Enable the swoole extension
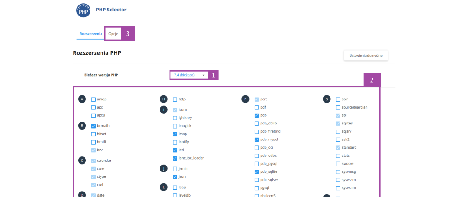The height and width of the screenshot is (197, 468). tap(338, 164)
